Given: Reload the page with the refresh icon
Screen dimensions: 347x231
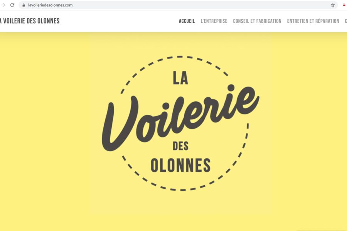Looking at the screenshot, I should pos(12,5).
